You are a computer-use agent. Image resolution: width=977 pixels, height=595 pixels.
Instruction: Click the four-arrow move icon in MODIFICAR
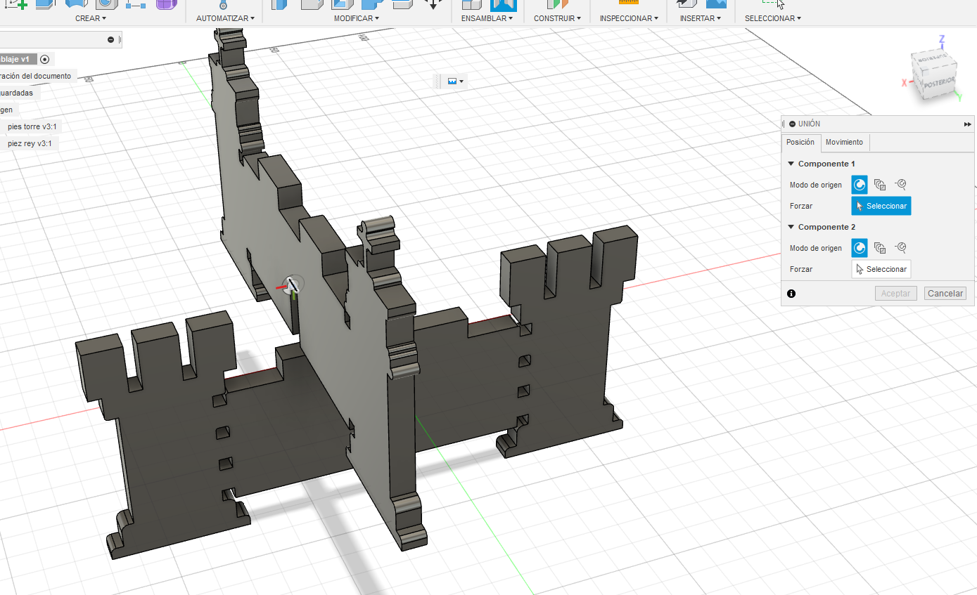tap(433, 4)
